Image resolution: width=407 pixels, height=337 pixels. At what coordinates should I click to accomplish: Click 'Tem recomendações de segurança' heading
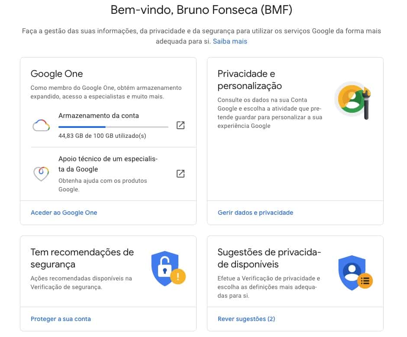coord(82,258)
